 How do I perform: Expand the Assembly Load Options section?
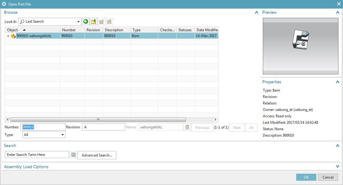(337, 167)
